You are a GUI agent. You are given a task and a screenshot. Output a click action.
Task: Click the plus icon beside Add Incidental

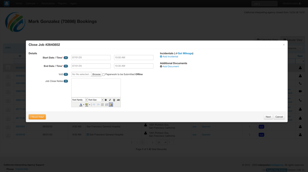(161, 57)
